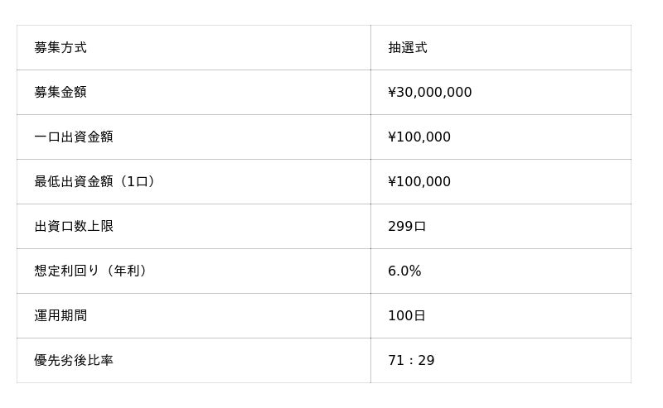Click the number 29 in the ratio
The height and width of the screenshot is (408, 663).
pos(426,361)
